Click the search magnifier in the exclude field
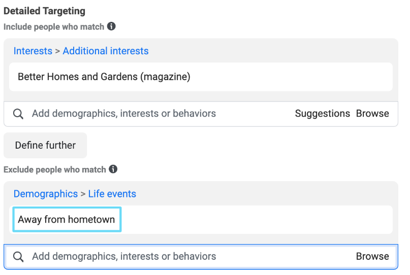The image size is (410, 275). [18, 257]
